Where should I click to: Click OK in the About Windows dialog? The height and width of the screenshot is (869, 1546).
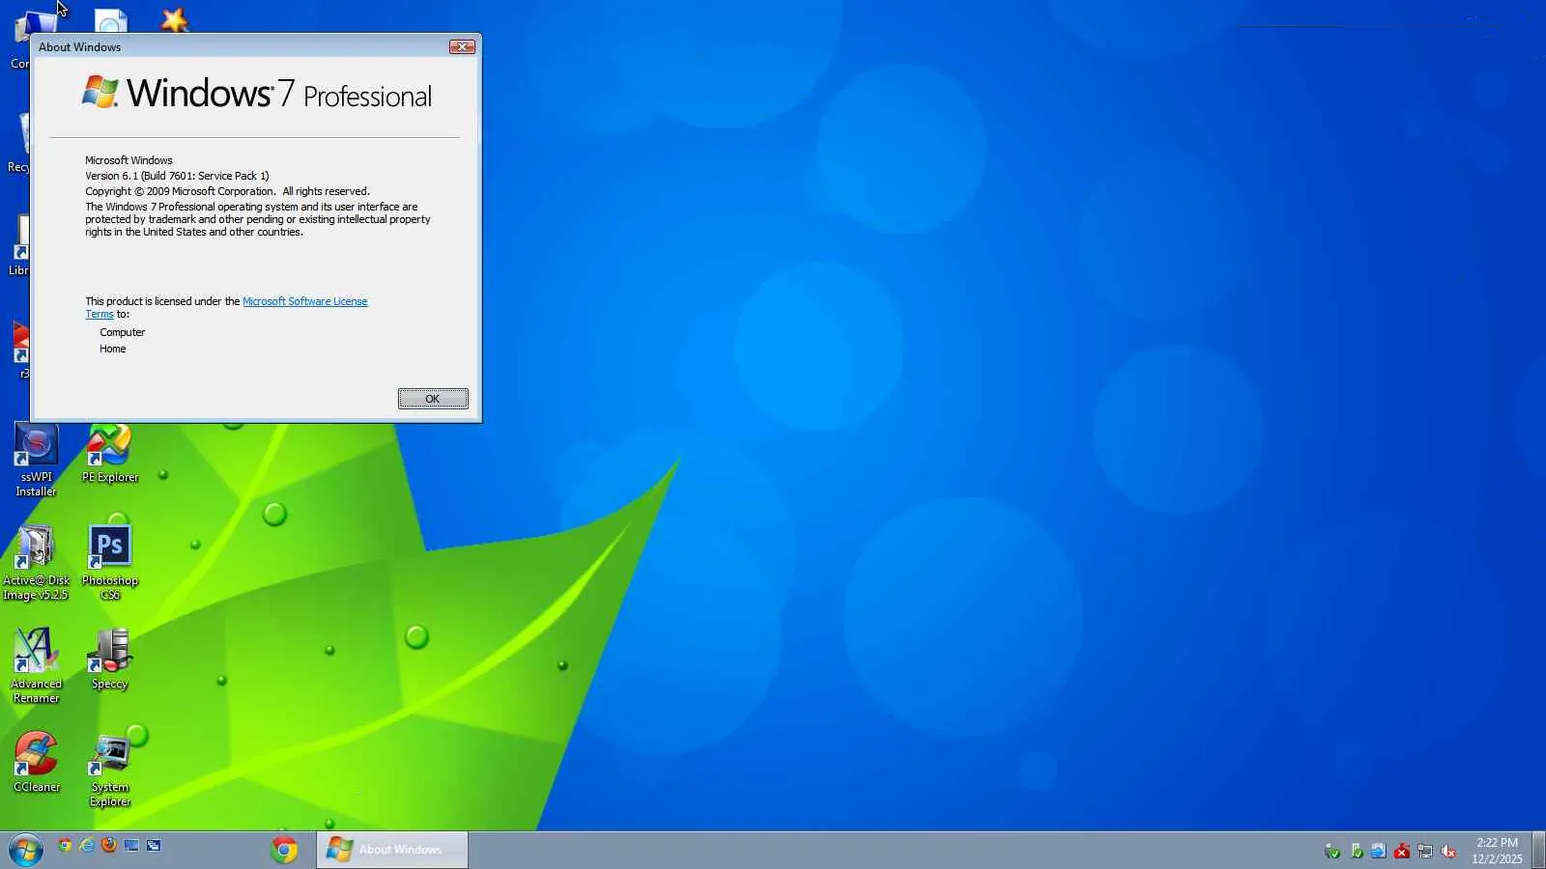(433, 399)
